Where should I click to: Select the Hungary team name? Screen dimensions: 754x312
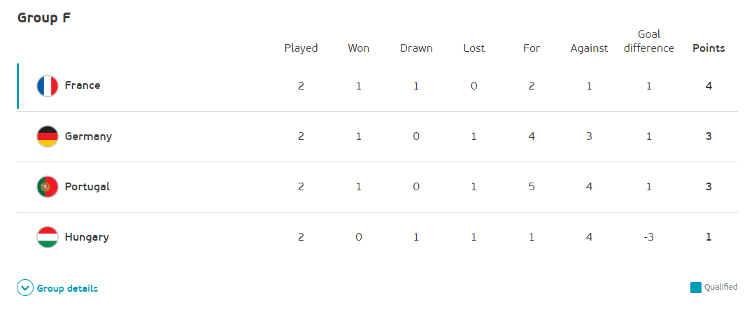[87, 237]
